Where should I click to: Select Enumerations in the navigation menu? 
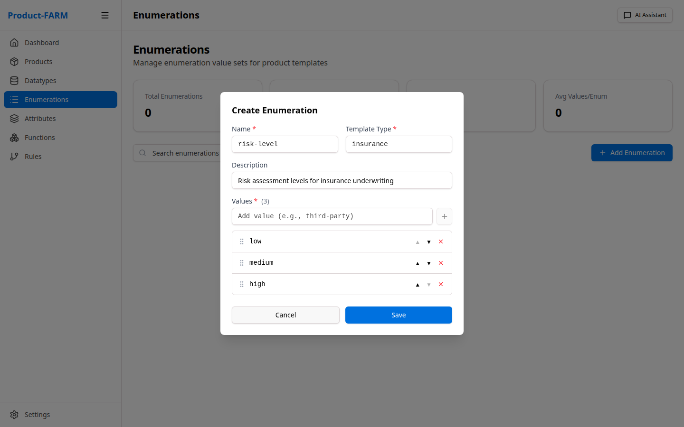(x=47, y=100)
